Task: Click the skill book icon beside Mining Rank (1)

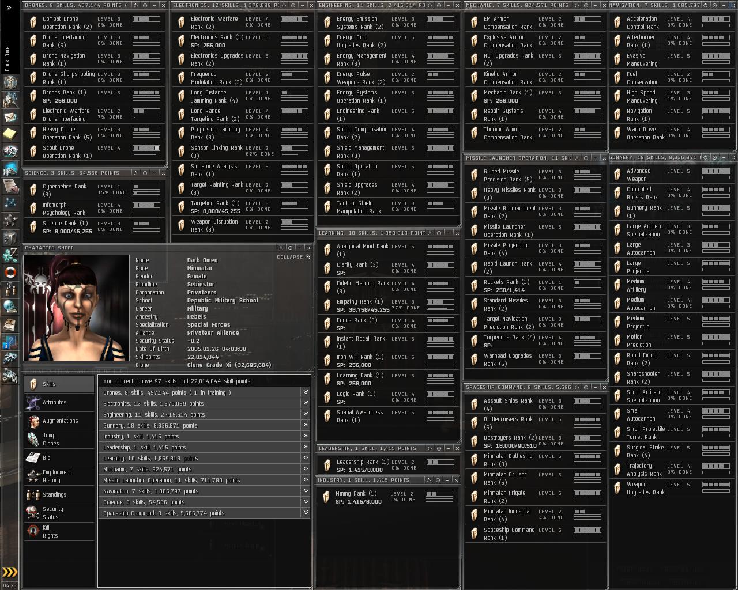Action: pyautogui.click(x=327, y=497)
